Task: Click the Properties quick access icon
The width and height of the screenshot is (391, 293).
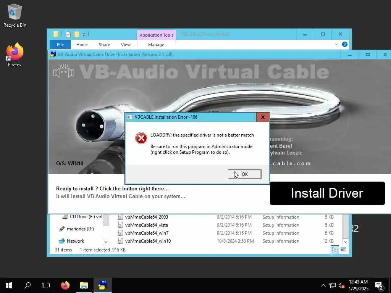Action: click(x=68, y=34)
